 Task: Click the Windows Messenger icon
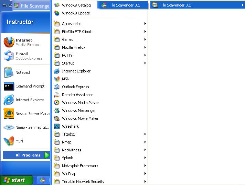tap(57, 111)
